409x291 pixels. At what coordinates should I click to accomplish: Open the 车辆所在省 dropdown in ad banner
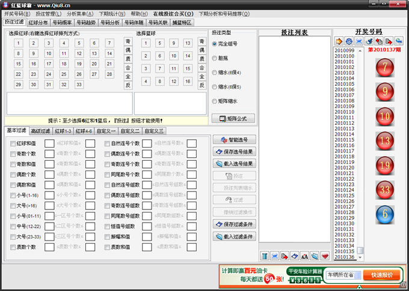[x=343, y=275]
